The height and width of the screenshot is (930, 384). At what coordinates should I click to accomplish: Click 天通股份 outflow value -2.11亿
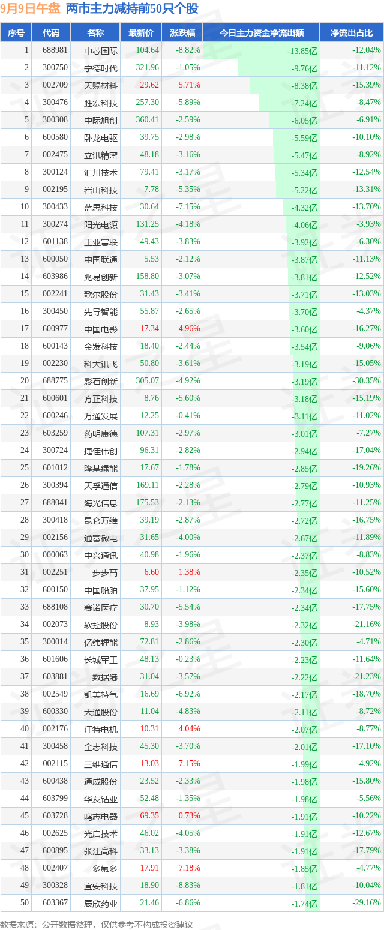(x=304, y=712)
